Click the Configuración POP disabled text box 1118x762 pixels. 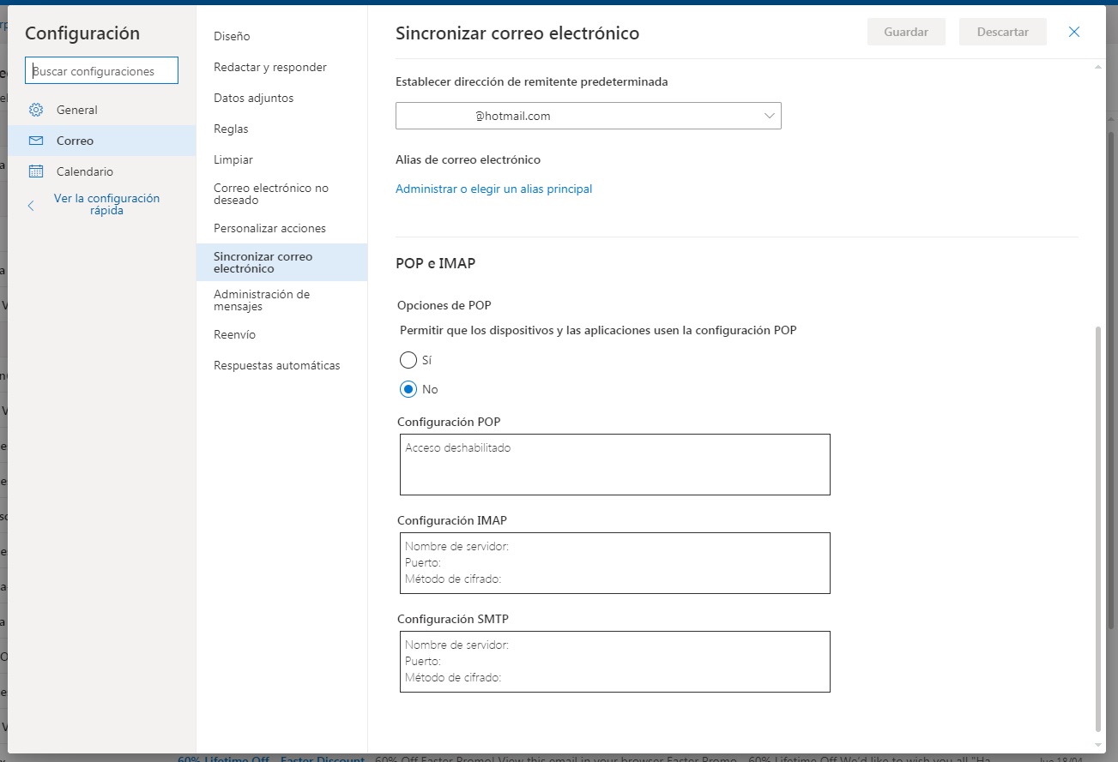tap(614, 464)
